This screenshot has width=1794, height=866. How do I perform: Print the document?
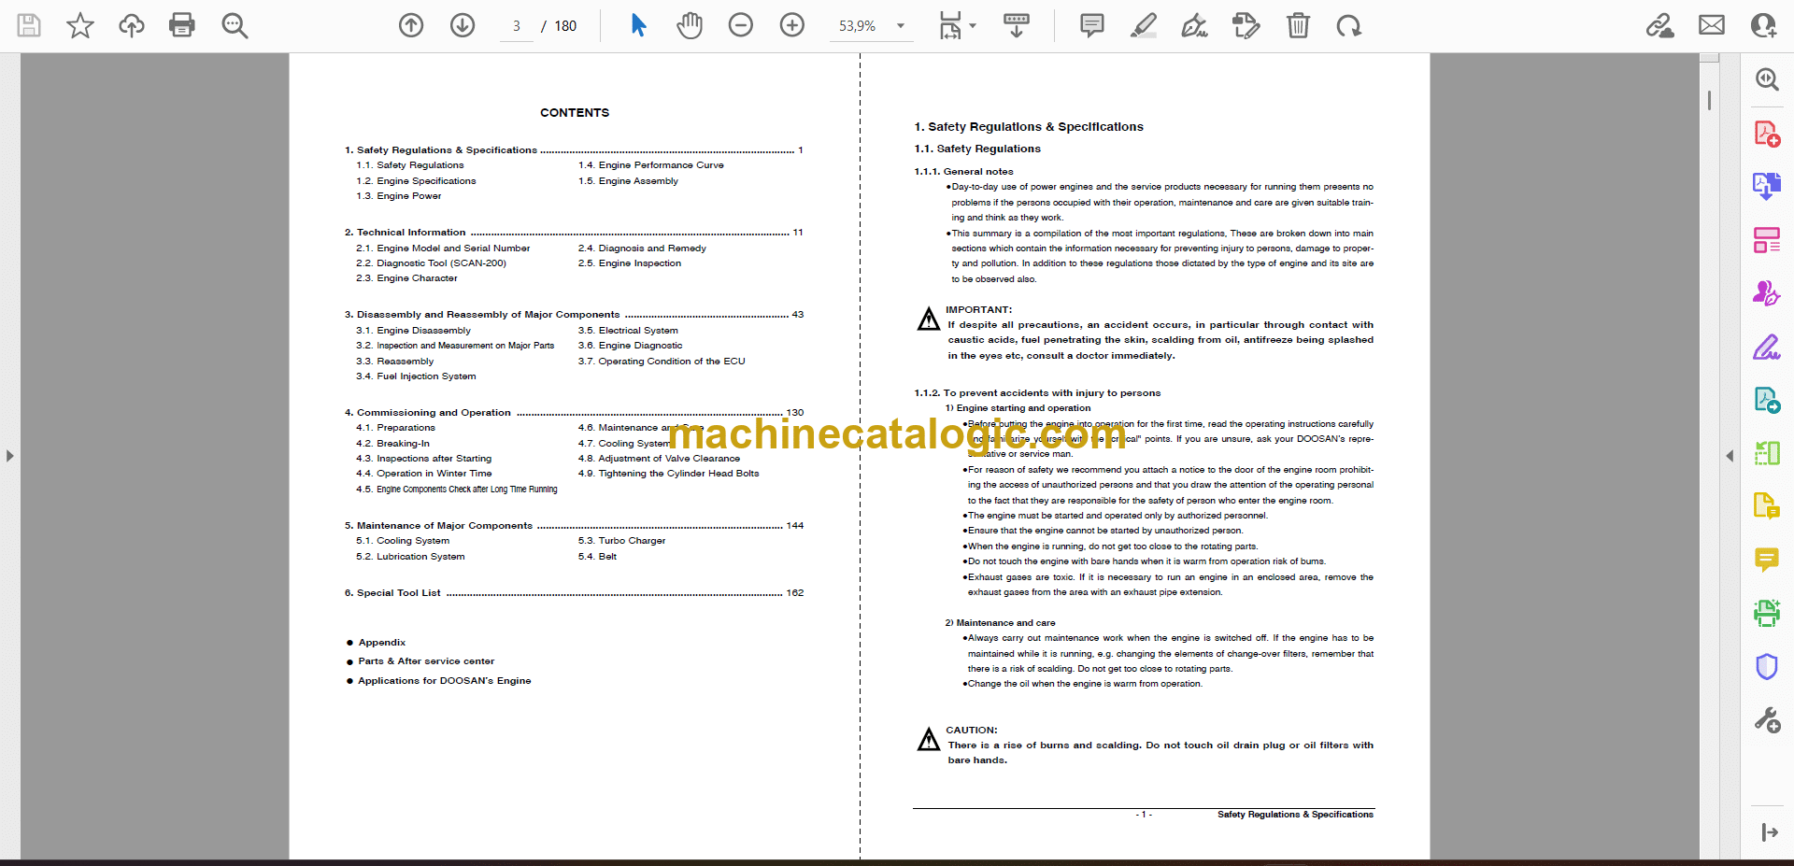pos(182,25)
